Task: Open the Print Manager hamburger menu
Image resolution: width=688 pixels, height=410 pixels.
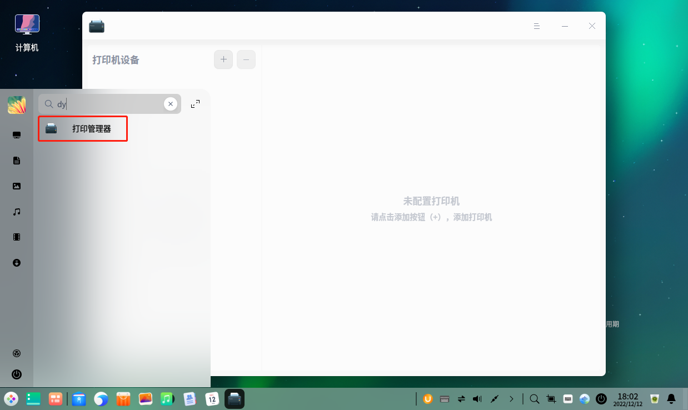Action: (x=537, y=26)
